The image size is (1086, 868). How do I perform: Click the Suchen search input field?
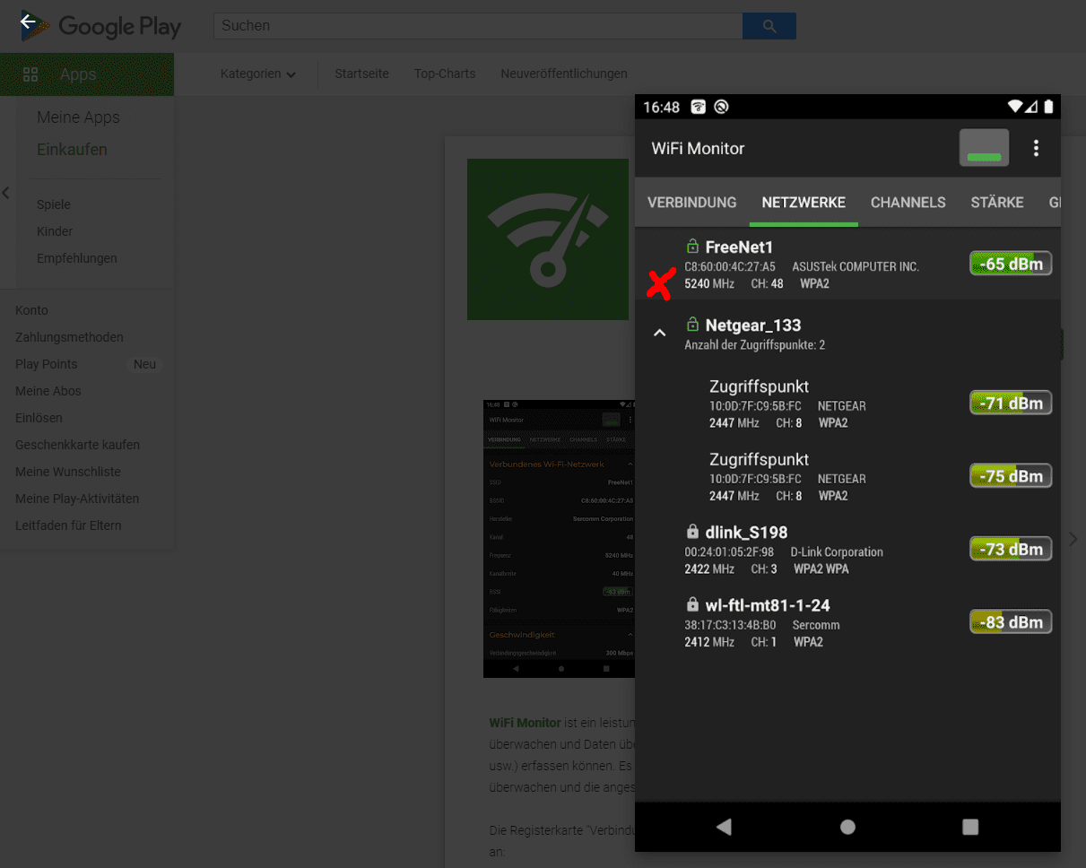pos(478,26)
